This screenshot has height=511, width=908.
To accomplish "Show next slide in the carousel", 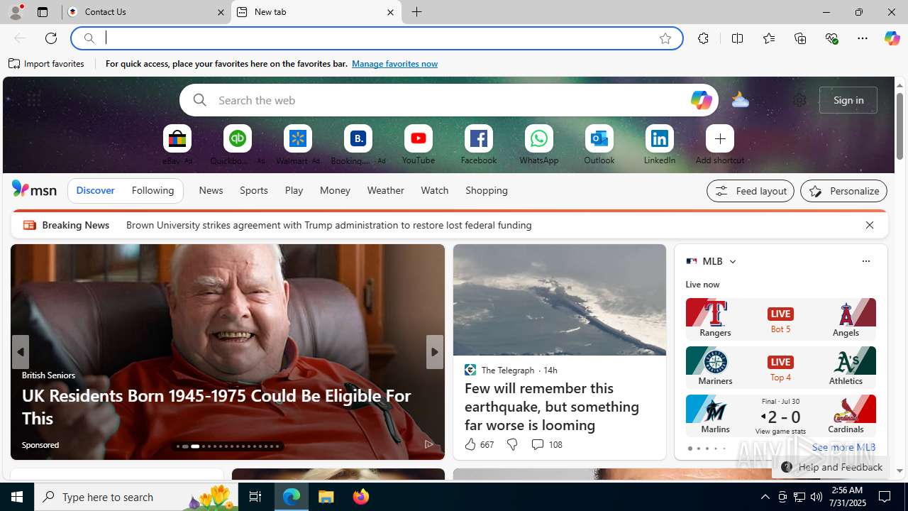I will coord(435,352).
